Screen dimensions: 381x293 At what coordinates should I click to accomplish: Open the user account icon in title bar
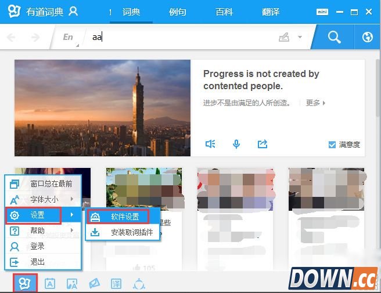(73, 11)
